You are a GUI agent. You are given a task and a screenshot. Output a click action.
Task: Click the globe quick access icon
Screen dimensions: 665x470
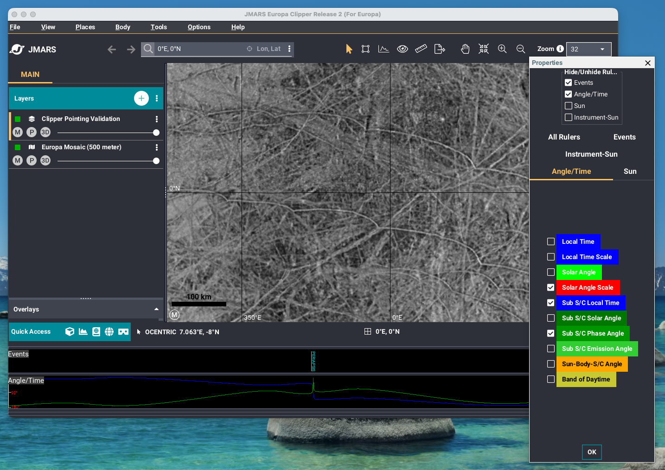109,331
